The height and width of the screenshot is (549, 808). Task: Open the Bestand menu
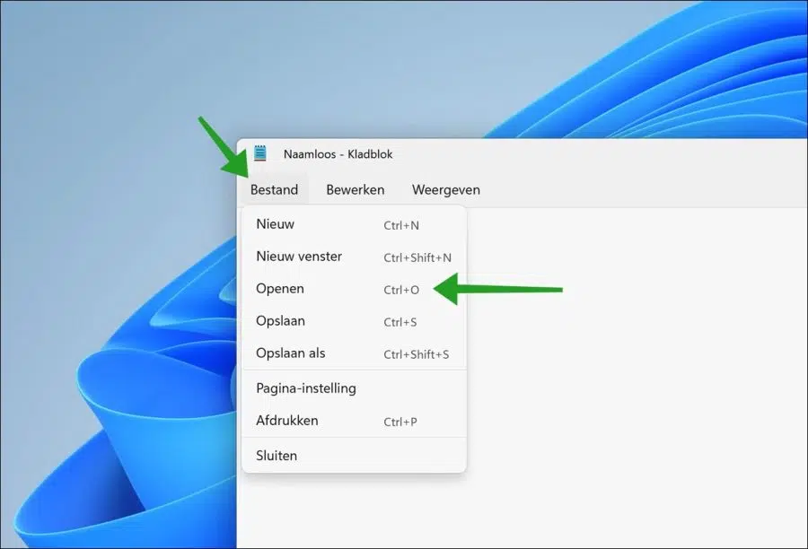(274, 189)
